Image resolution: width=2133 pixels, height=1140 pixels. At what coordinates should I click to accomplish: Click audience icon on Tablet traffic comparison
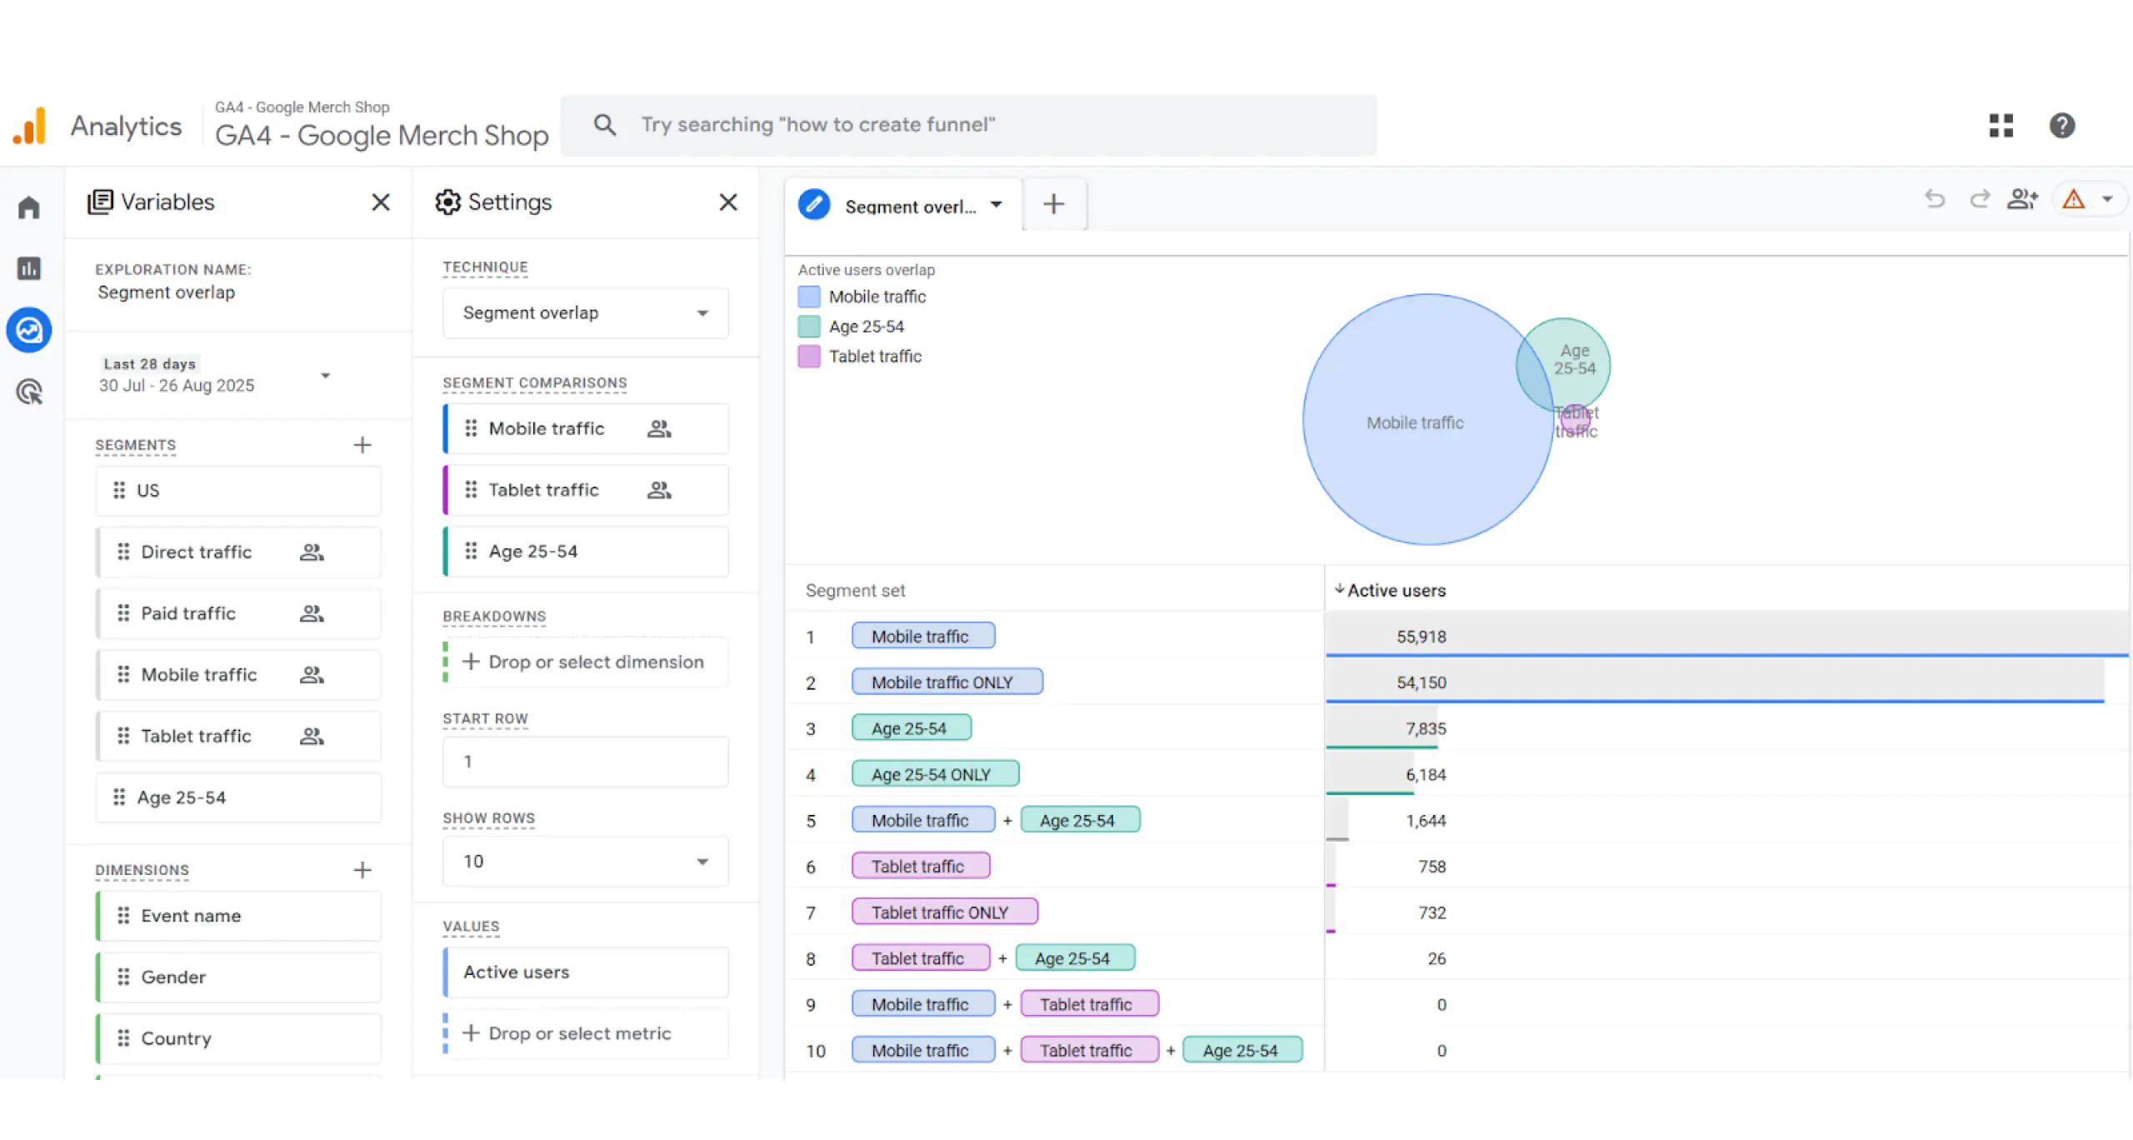pos(659,490)
